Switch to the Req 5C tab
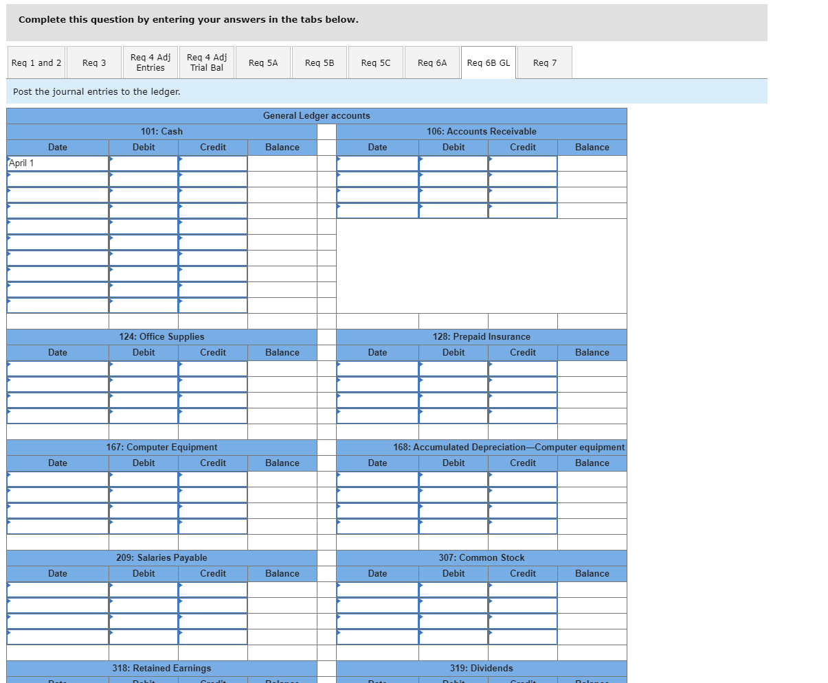The image size is (828, 683). tap(376, 62)
